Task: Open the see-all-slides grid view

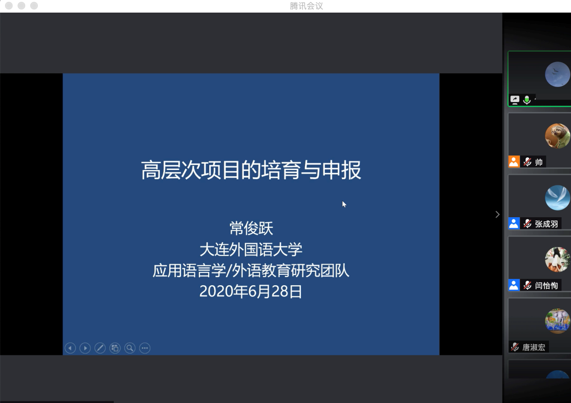Action: coord(115,348)
